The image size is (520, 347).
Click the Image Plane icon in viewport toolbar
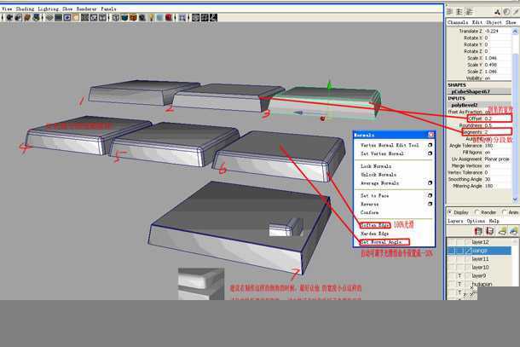[x=36, y=17]
